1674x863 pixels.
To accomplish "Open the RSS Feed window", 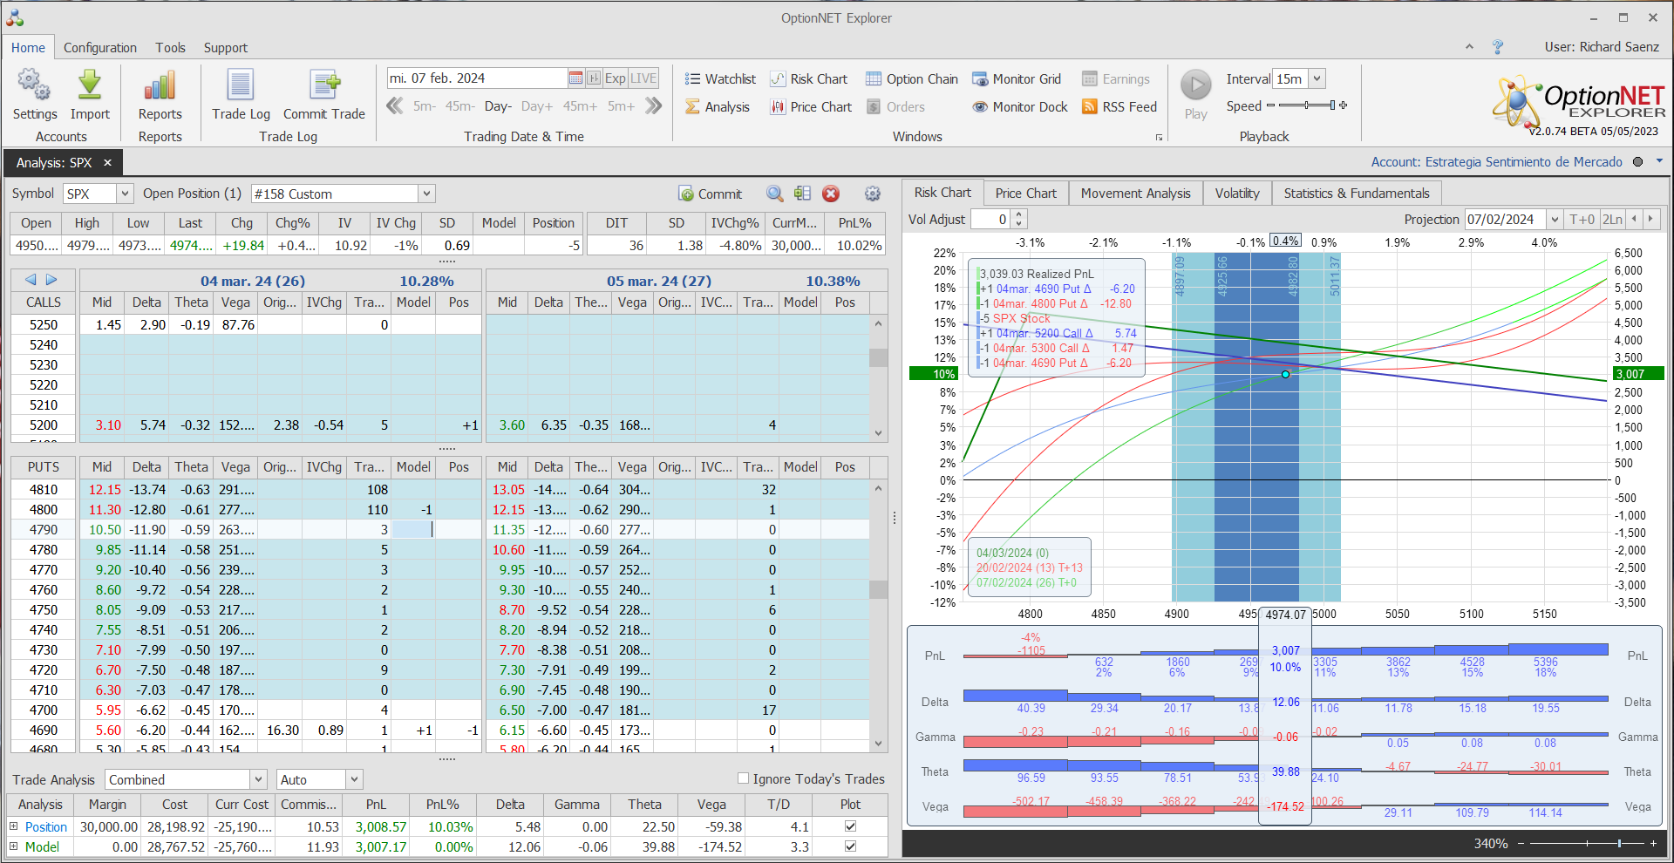I will coord(1119,107).
